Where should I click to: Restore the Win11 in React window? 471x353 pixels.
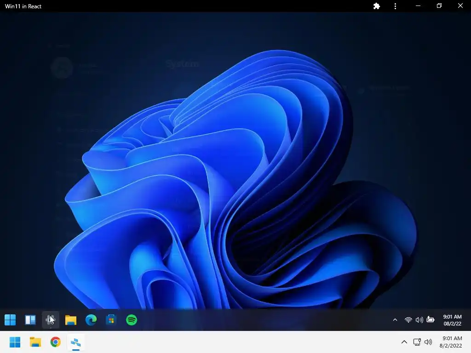pos(439,6)
